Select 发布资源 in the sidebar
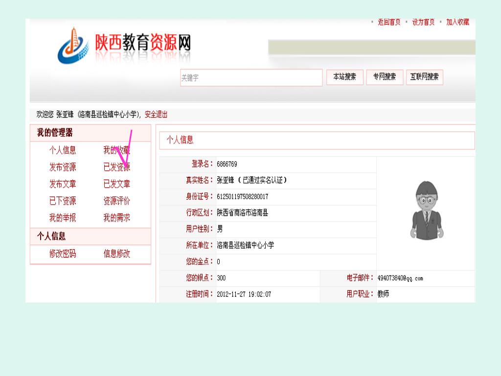Viewport: 501px width, 376px height. point(63,167)
